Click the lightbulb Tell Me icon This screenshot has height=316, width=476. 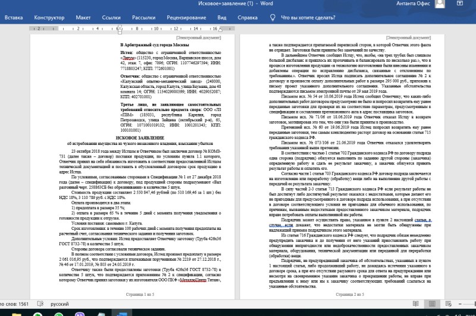pos(274,18)
